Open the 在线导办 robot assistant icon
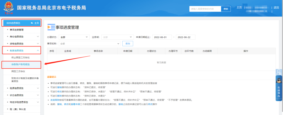 click(279, 80)
